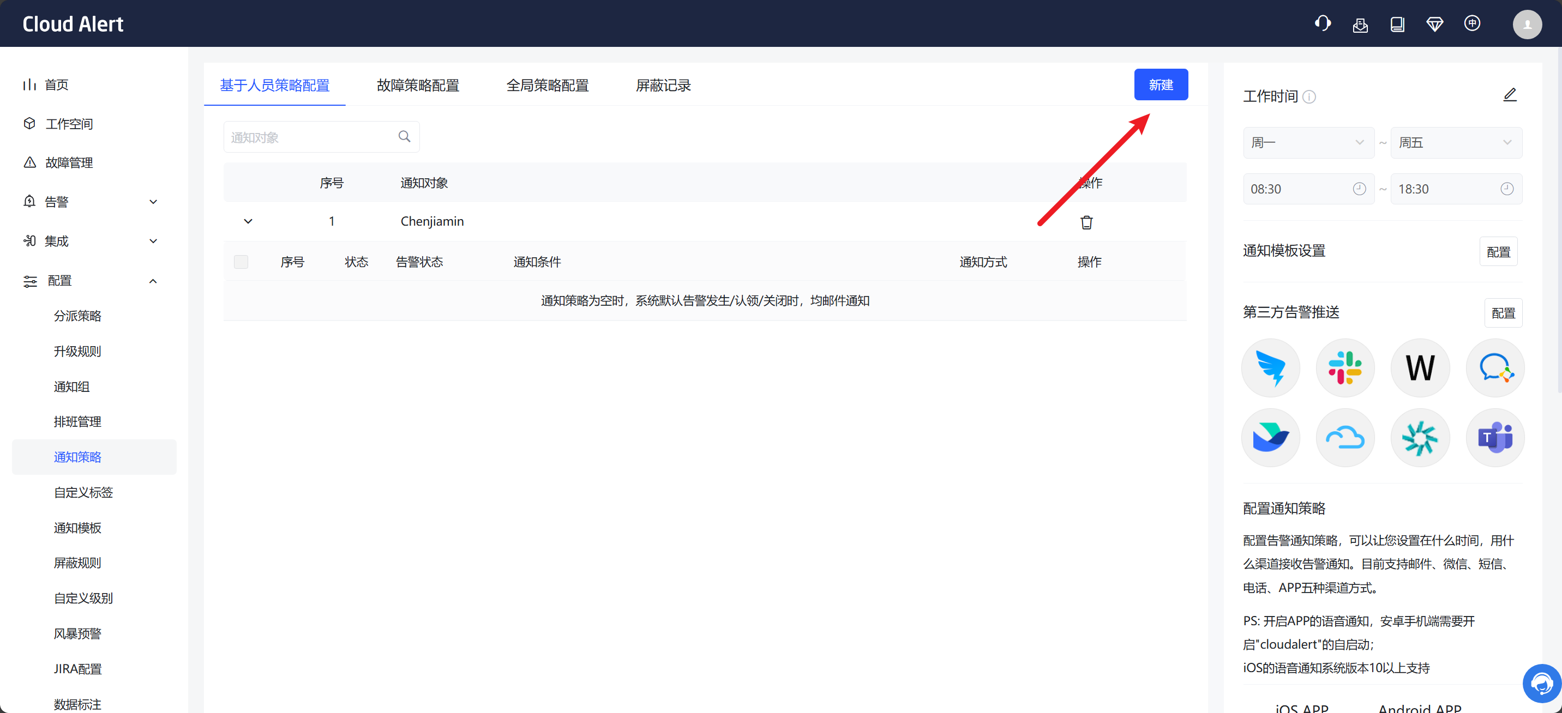Collapse the Chenjiamin row chevron
Viewport: 1562px width, 713px height.
(x=248, y=221)
